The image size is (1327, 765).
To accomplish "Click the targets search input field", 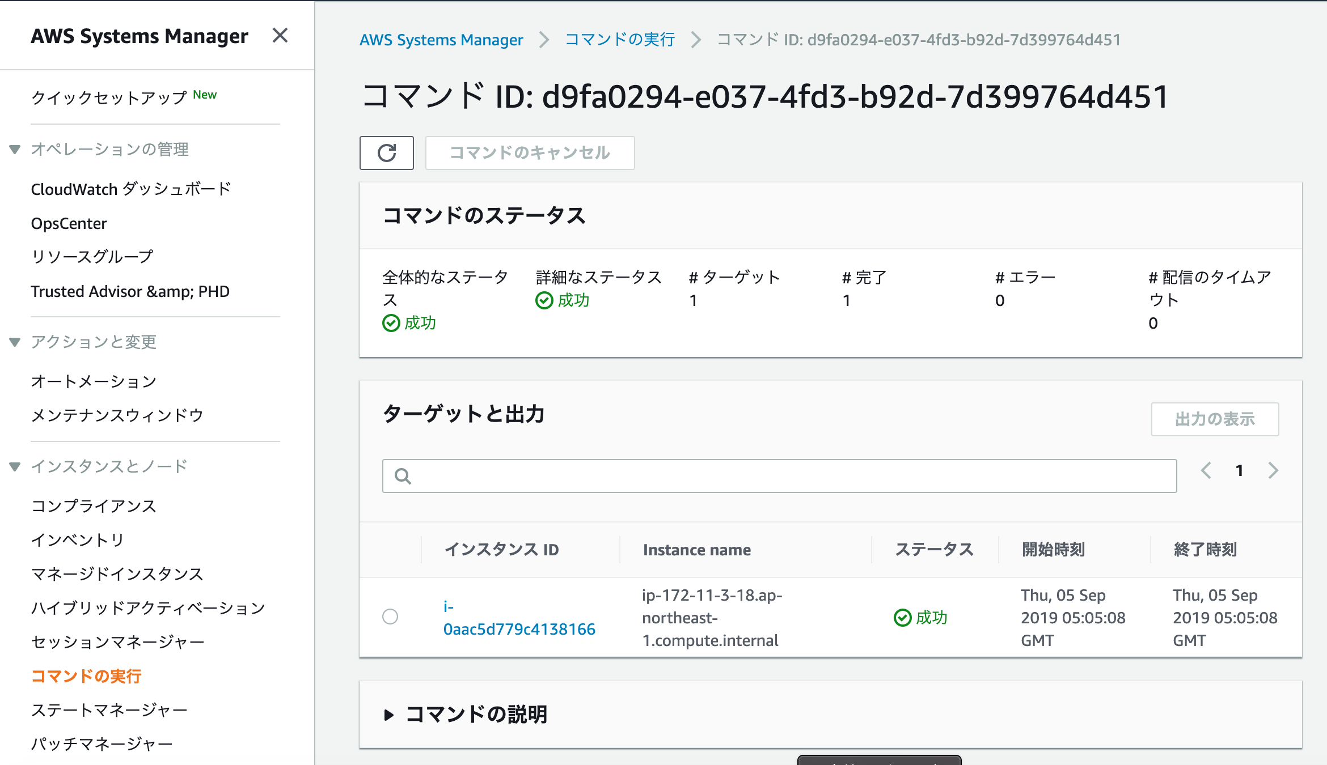I will point(779,476).
